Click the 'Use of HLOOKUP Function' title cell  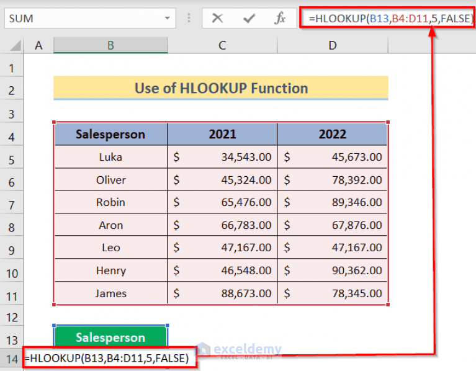coord(221,88)
